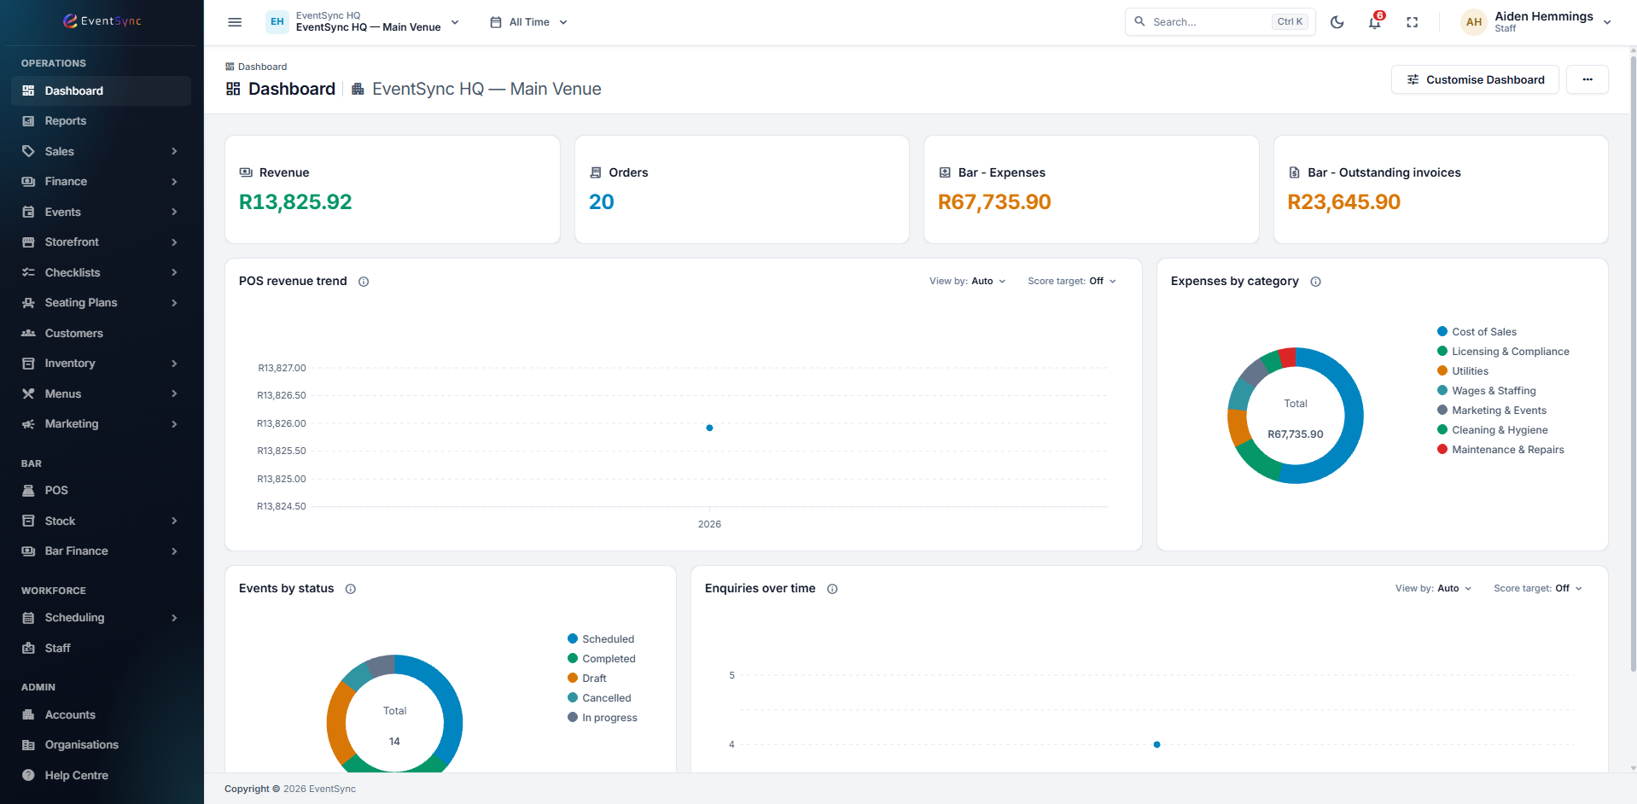Toggle Utilities legend swatch
Screen dimensions: 1637x804
1442,370
